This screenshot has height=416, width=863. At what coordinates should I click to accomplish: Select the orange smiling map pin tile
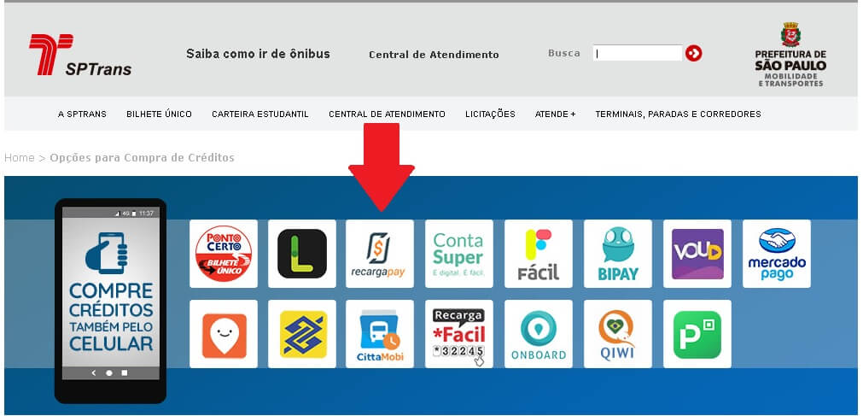click(224, 334)
